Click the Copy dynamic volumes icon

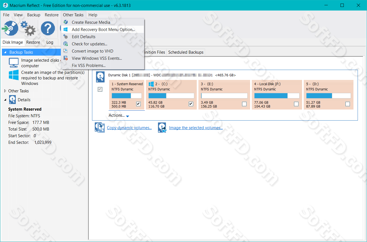[x=100, y=127]
